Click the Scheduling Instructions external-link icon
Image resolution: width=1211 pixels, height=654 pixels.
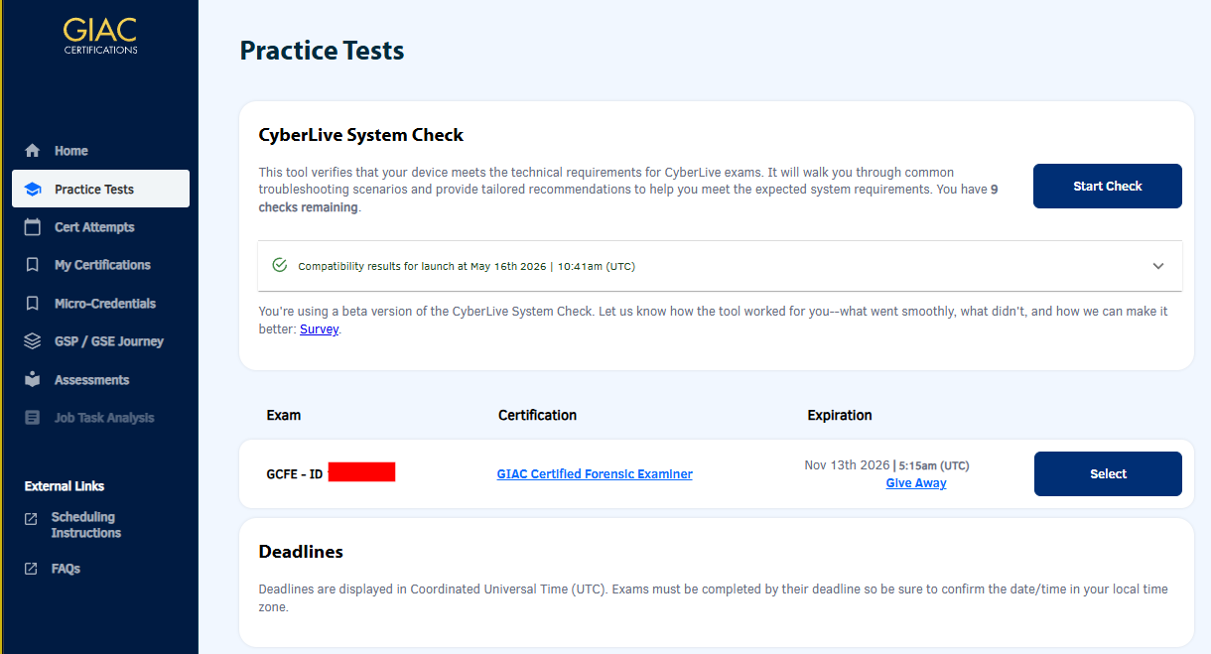32,518
